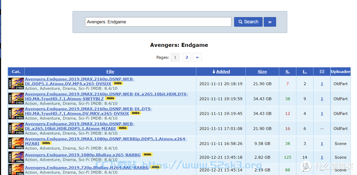Viewport: 357px width, 175px height.
Task: Click the size value 2.82 GB
Action: (x=262, y=157)
